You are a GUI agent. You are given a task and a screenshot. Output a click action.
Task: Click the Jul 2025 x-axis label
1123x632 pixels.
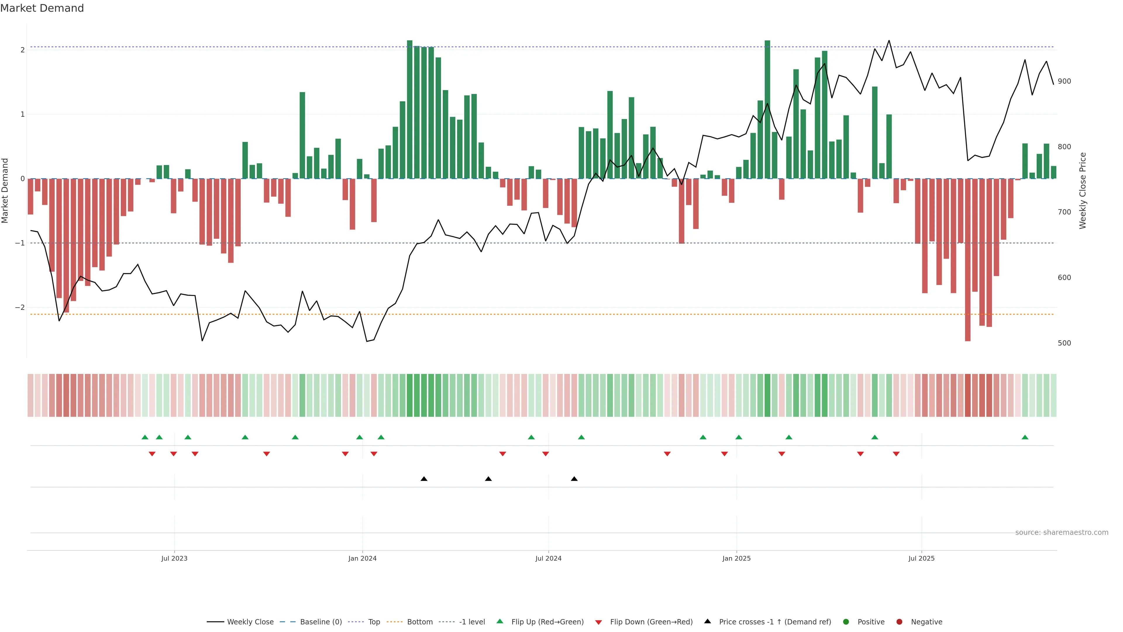(x=921, y=558)
